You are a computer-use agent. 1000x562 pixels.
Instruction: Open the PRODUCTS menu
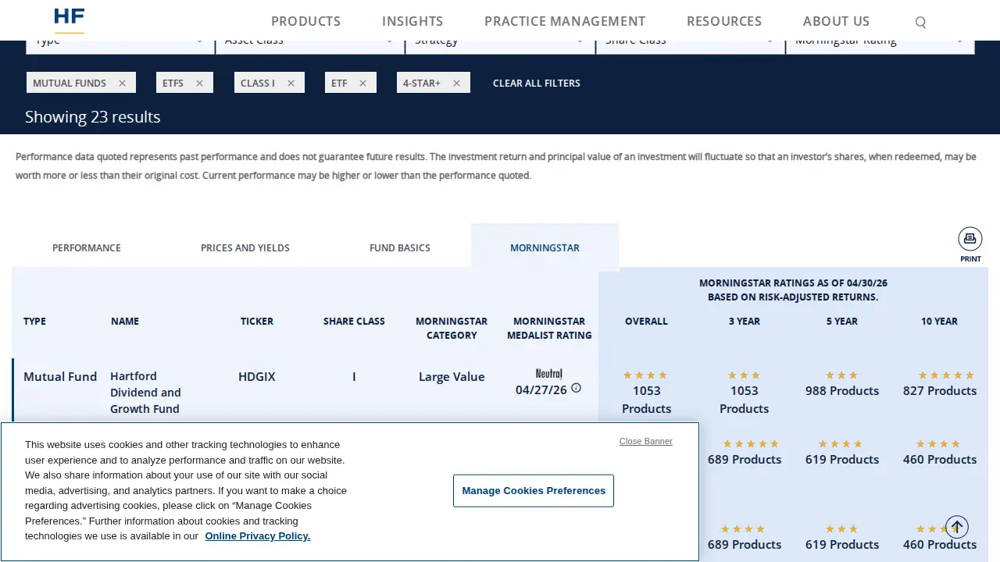[306, 21]
